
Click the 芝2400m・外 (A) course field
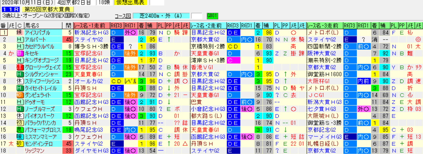pyautogui.click(x=161, y=16)
